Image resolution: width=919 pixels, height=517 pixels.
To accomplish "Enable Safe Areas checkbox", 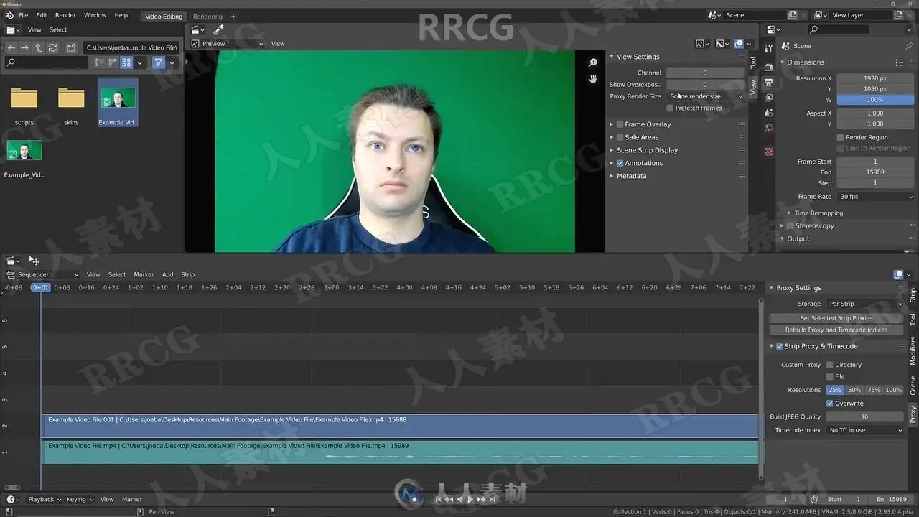I will point(620,137).
